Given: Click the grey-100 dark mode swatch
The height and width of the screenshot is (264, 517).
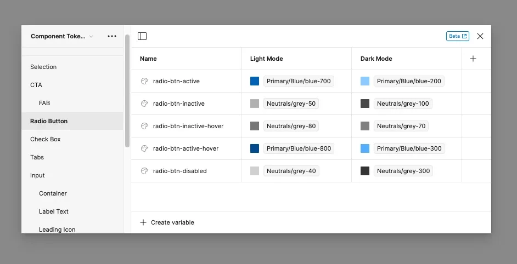Looking at the screenshot, I should point(365,104).
